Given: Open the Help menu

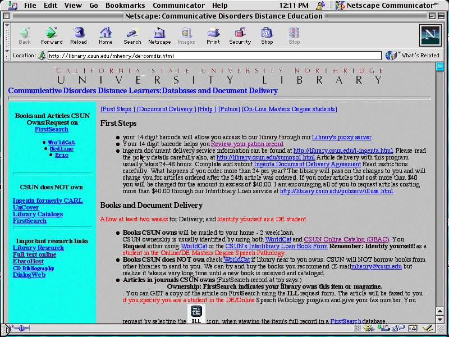Looking at the screenshot, I should tap(220, 5).
